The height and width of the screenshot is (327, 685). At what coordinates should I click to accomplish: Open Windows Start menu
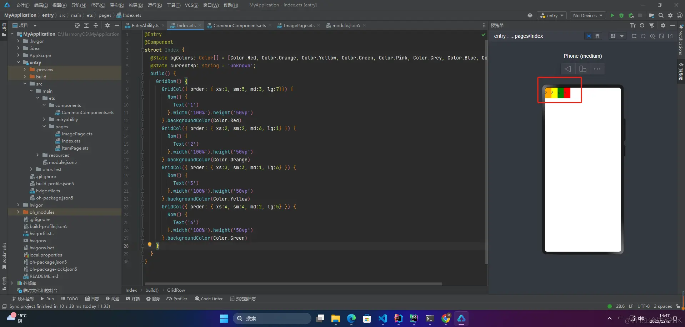tap(224, 318)
